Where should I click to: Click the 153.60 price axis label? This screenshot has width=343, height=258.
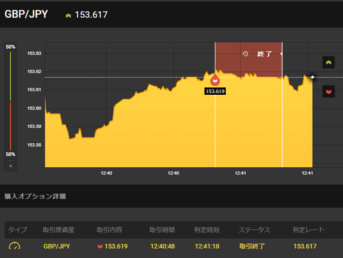pos(34,108)
